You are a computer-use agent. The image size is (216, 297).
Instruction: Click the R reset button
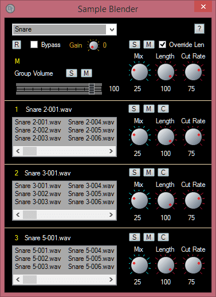click(17, 45)
